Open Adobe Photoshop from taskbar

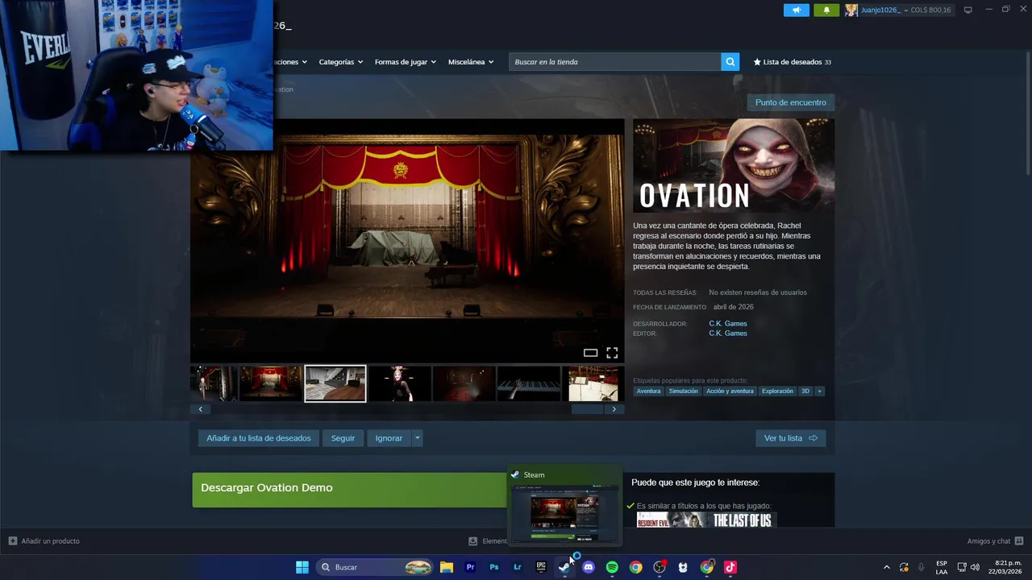pos(494,567)
